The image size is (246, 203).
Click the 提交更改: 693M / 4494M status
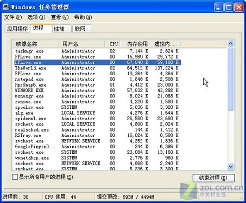125,197
